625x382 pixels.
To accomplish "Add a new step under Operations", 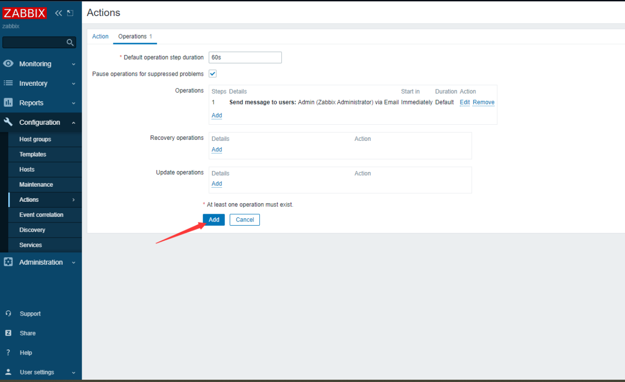I will click(x=217, y=115).
